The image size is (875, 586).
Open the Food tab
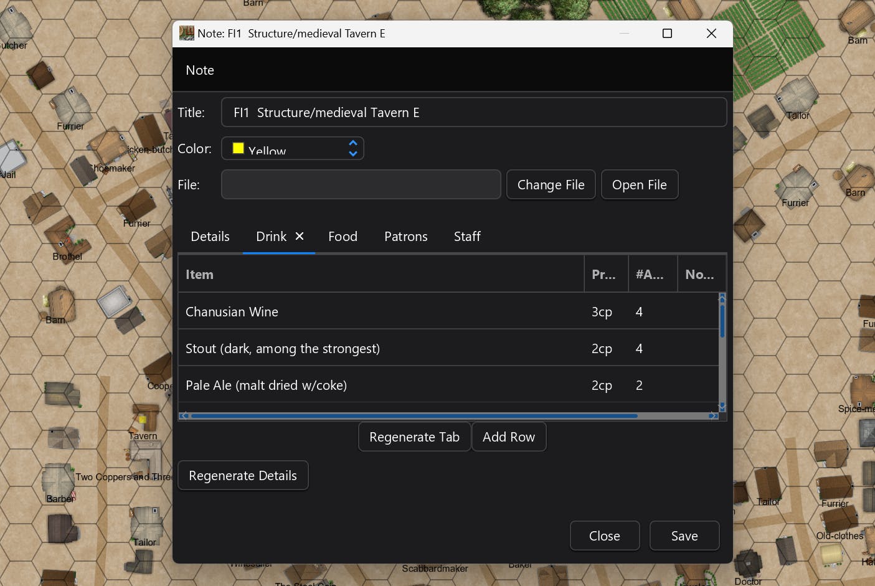coord(343,237)
